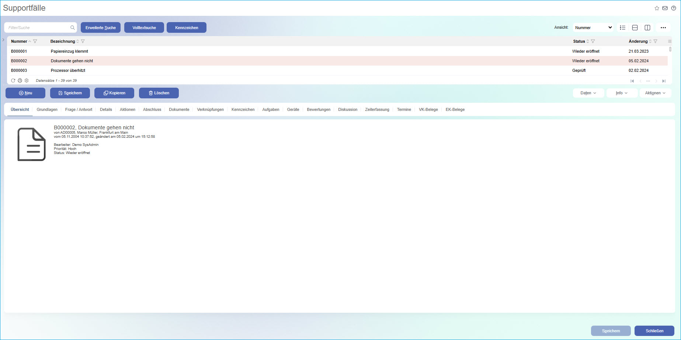This screenshot has width=681, height=340.
Task: Show the Verknüpfungen tab
Action: click(211, 110)
